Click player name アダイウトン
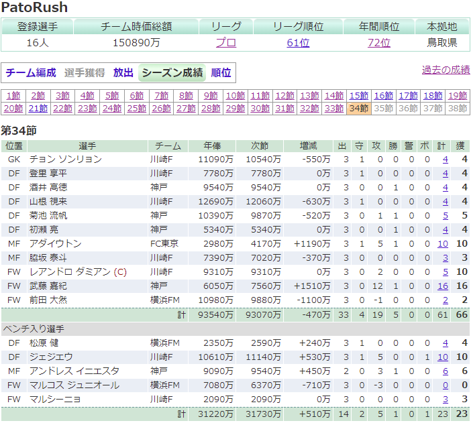The width and height of the screenshot is (471, 423). pos(55,244)
